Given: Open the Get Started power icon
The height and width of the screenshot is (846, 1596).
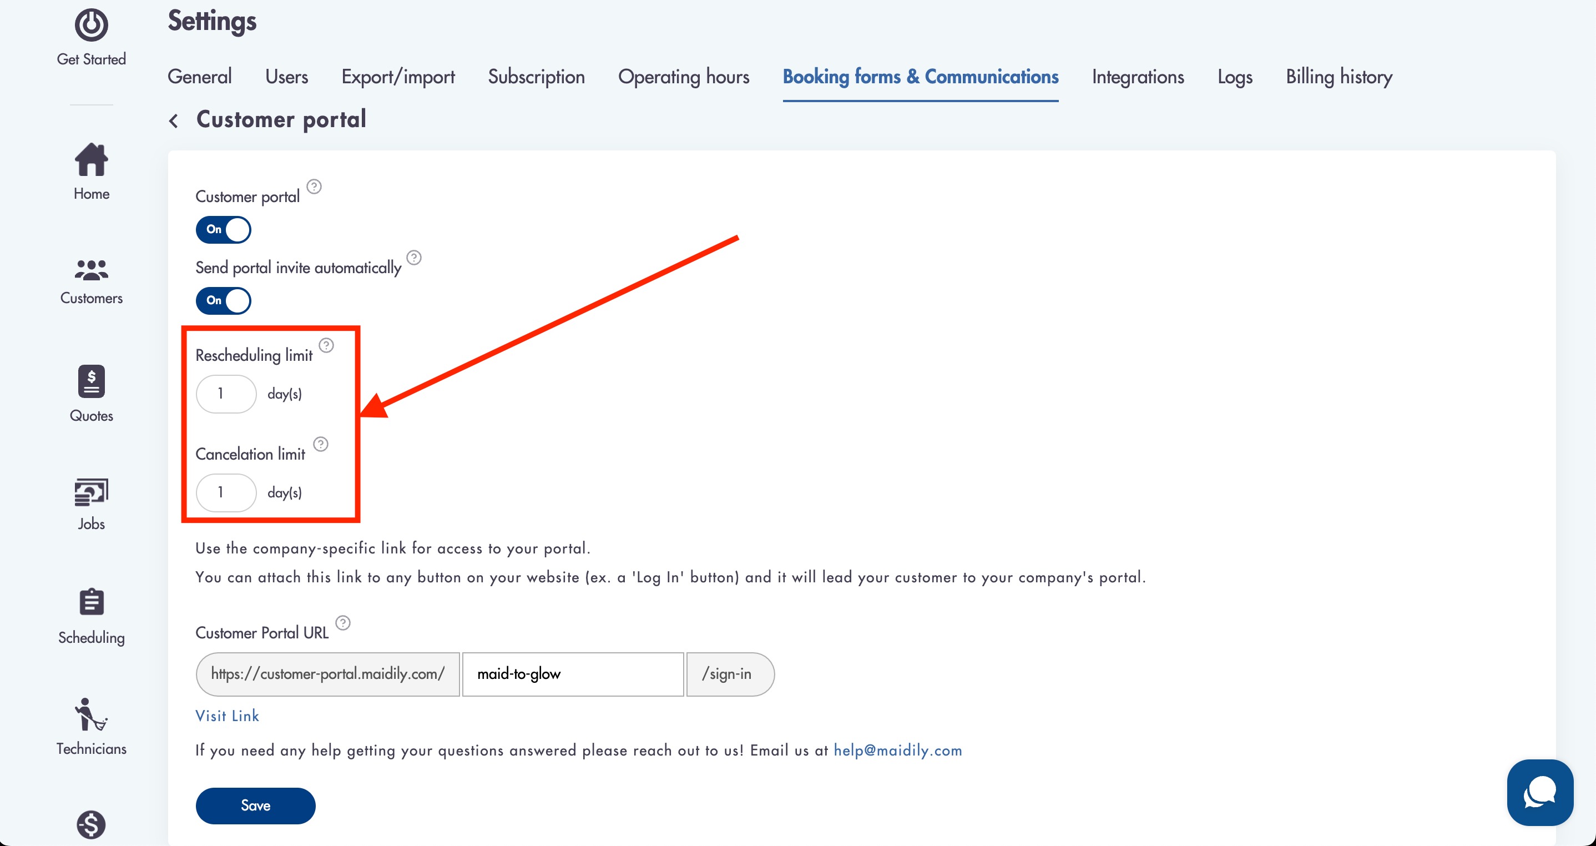Looking at the screenshot, I should (91, 26).
